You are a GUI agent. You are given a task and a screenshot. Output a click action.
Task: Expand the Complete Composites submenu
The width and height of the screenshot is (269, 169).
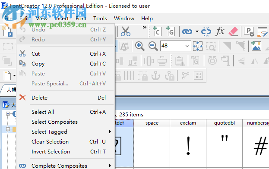[x=65, y=166]
